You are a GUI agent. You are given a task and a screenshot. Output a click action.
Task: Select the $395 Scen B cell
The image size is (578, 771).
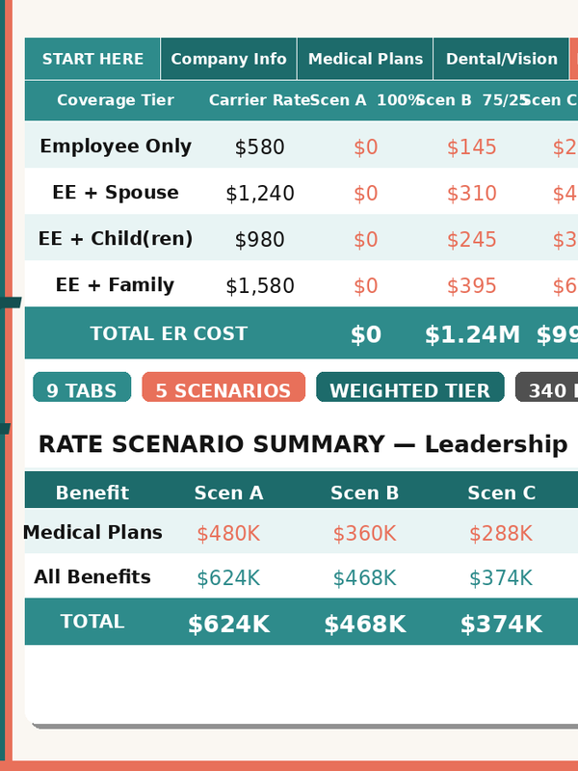[x=472, y=286]
